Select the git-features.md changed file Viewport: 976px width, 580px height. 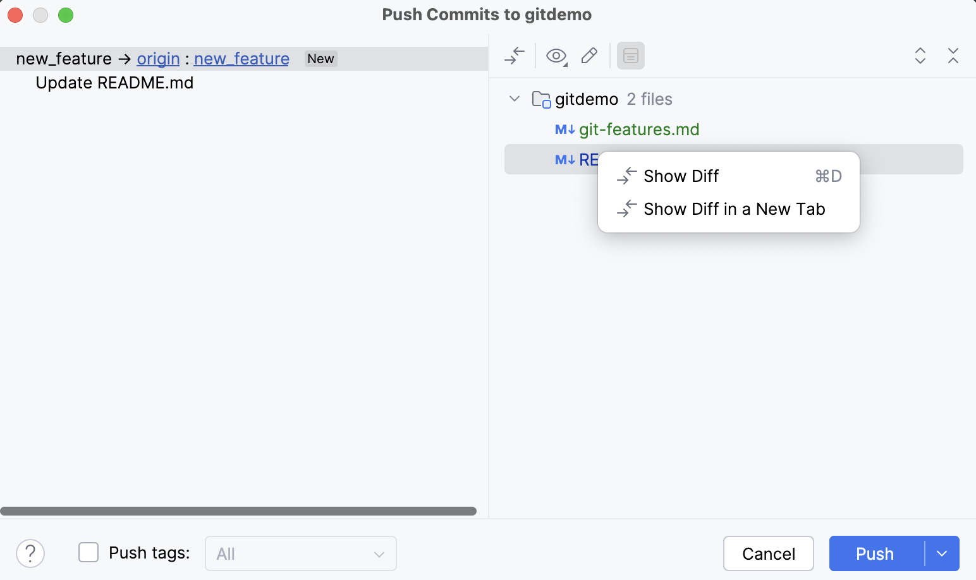coord(639,130)
